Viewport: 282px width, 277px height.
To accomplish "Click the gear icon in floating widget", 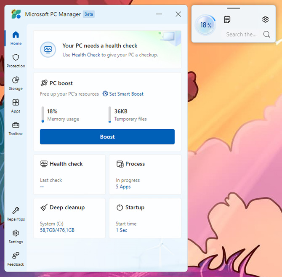I will coord(265,19).
